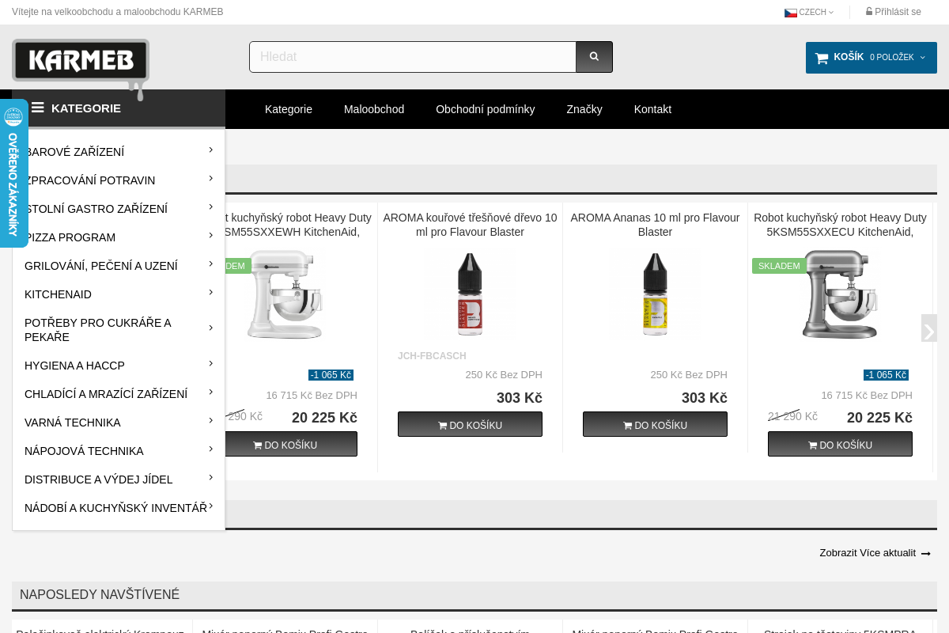Click the shopping cart Košík button

[x=871, y=58]
